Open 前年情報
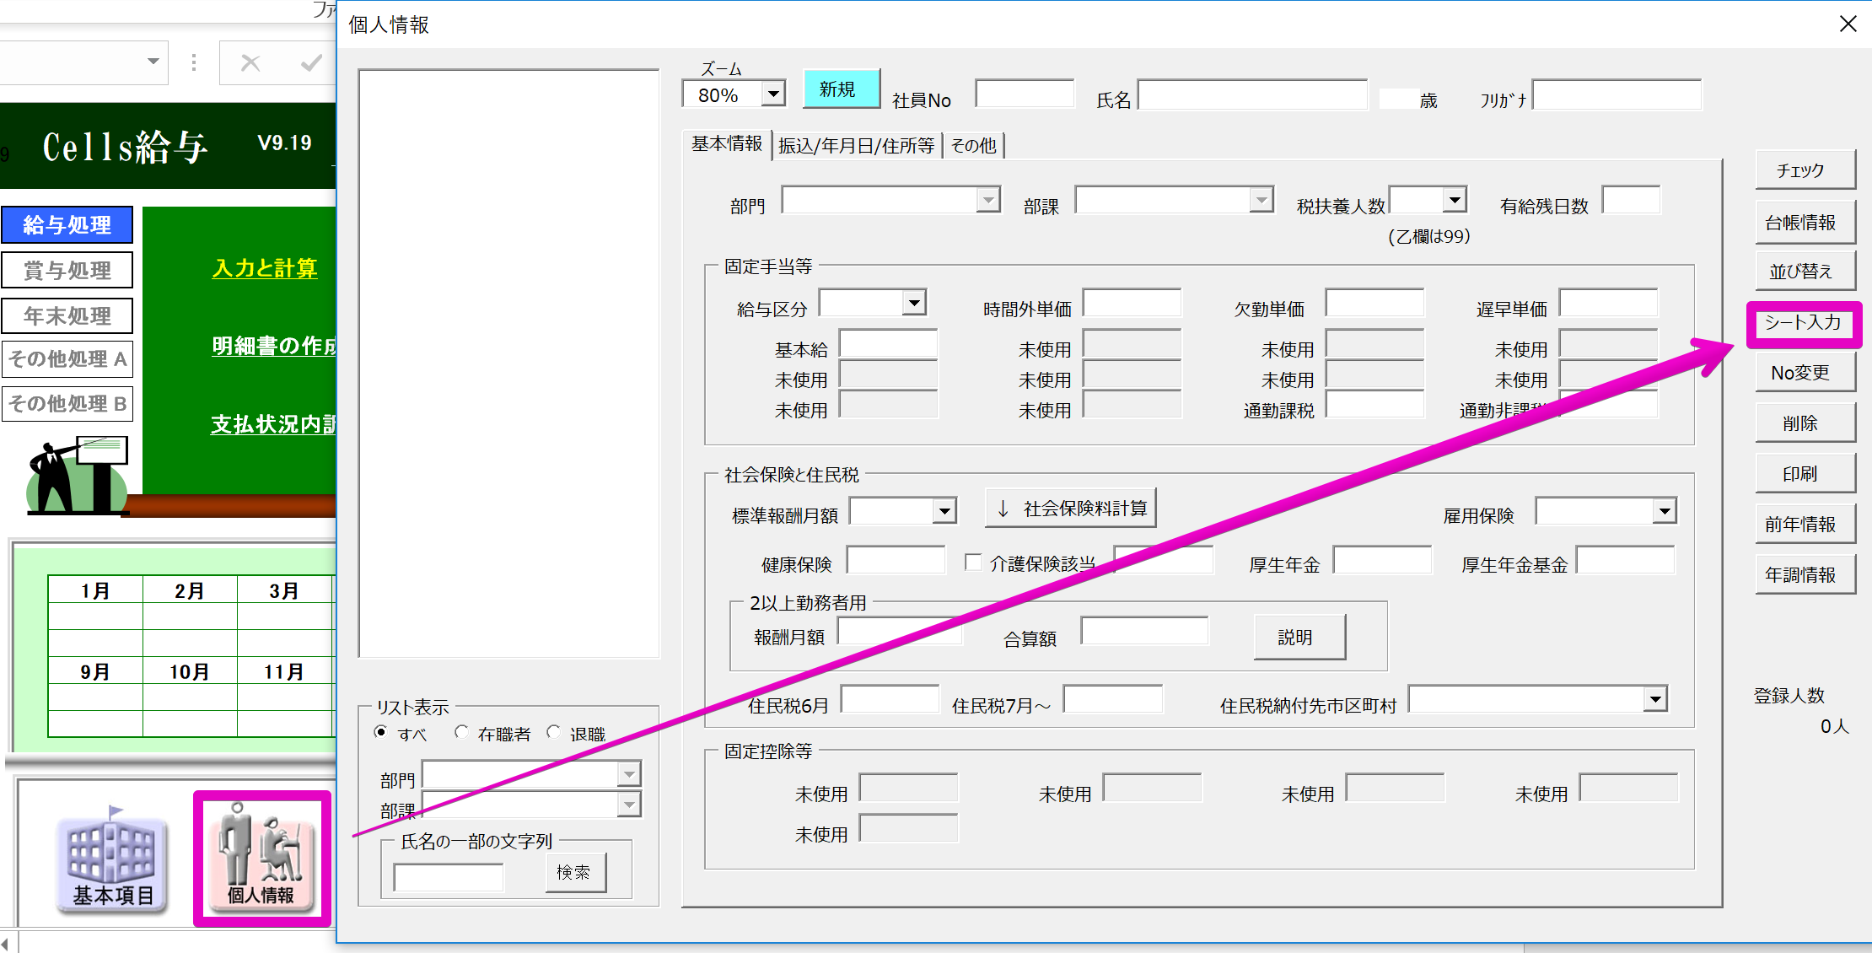Image resolution: width=1872 pixels, height=953 pixels. (x=1805, y=524)
